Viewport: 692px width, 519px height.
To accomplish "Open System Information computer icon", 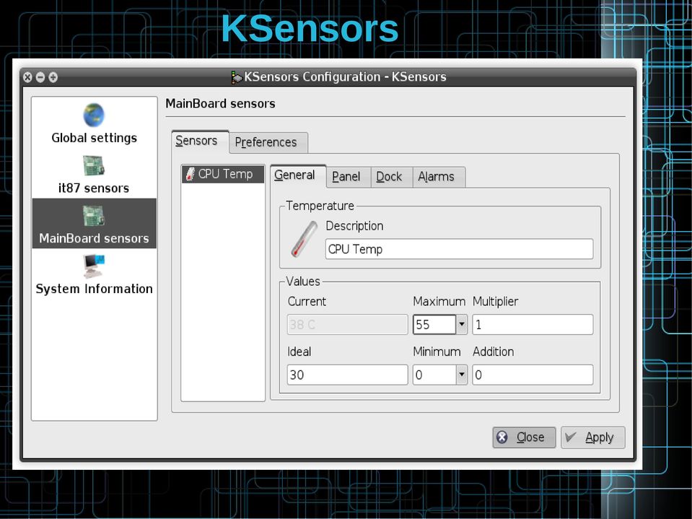I will coord(94,266).
